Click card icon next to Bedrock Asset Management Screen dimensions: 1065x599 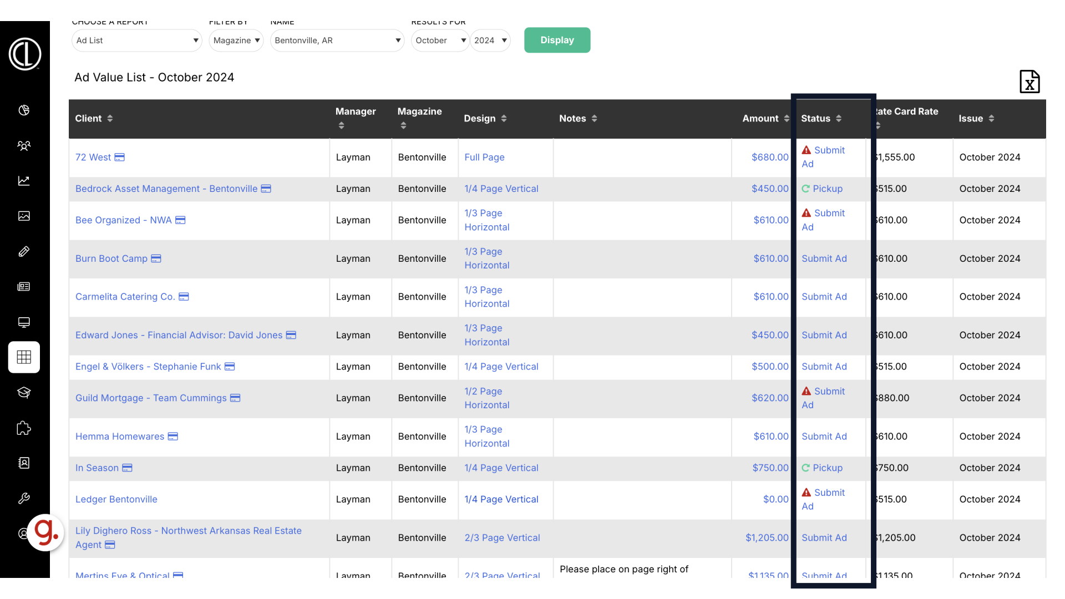pyautogui.click(x=266, y=189)
